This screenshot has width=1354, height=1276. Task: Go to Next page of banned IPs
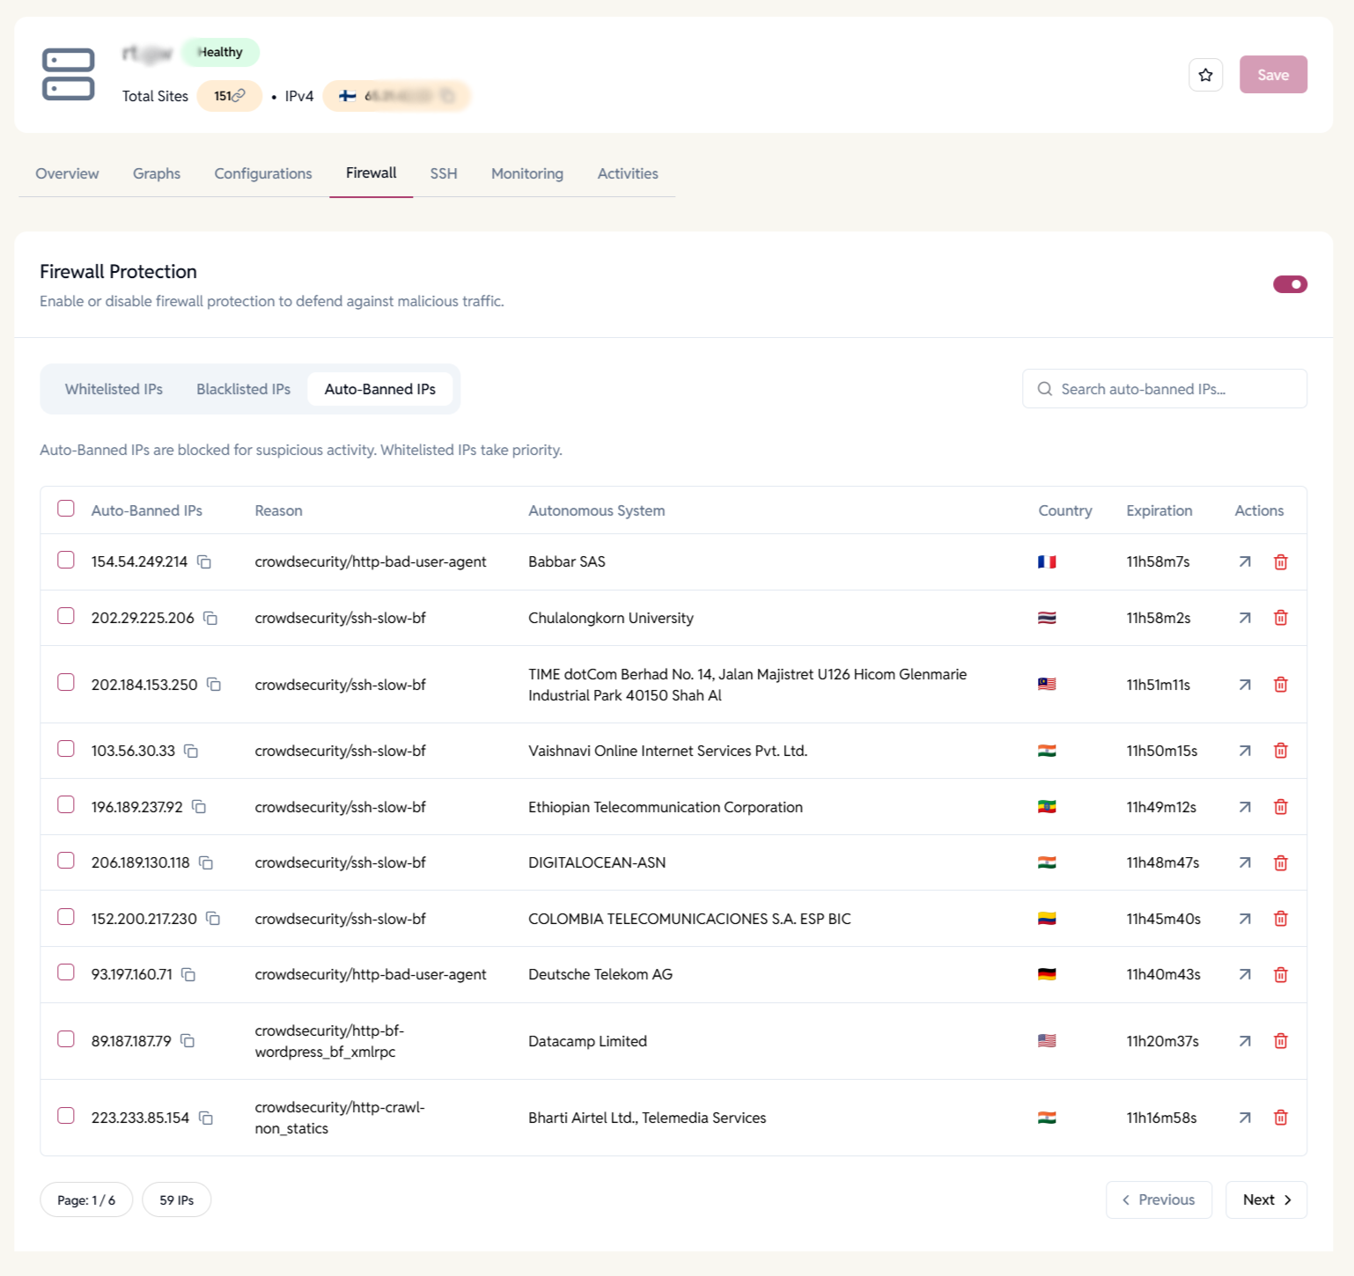(x=1265, y=1199)
